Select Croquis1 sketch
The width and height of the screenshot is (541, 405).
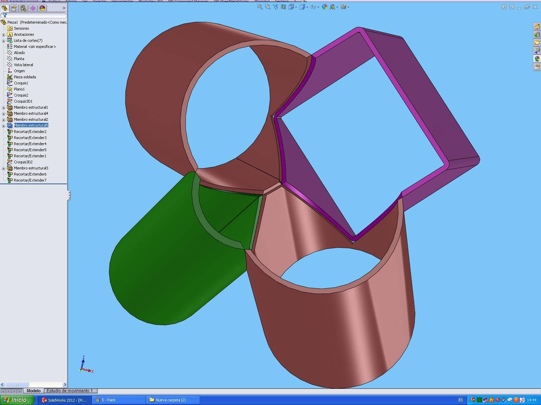tap(21, 83)
